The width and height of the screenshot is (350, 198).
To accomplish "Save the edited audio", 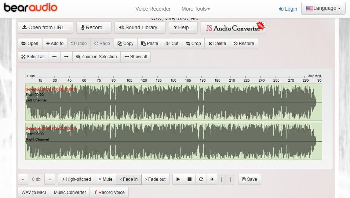I will click(249, 179).
